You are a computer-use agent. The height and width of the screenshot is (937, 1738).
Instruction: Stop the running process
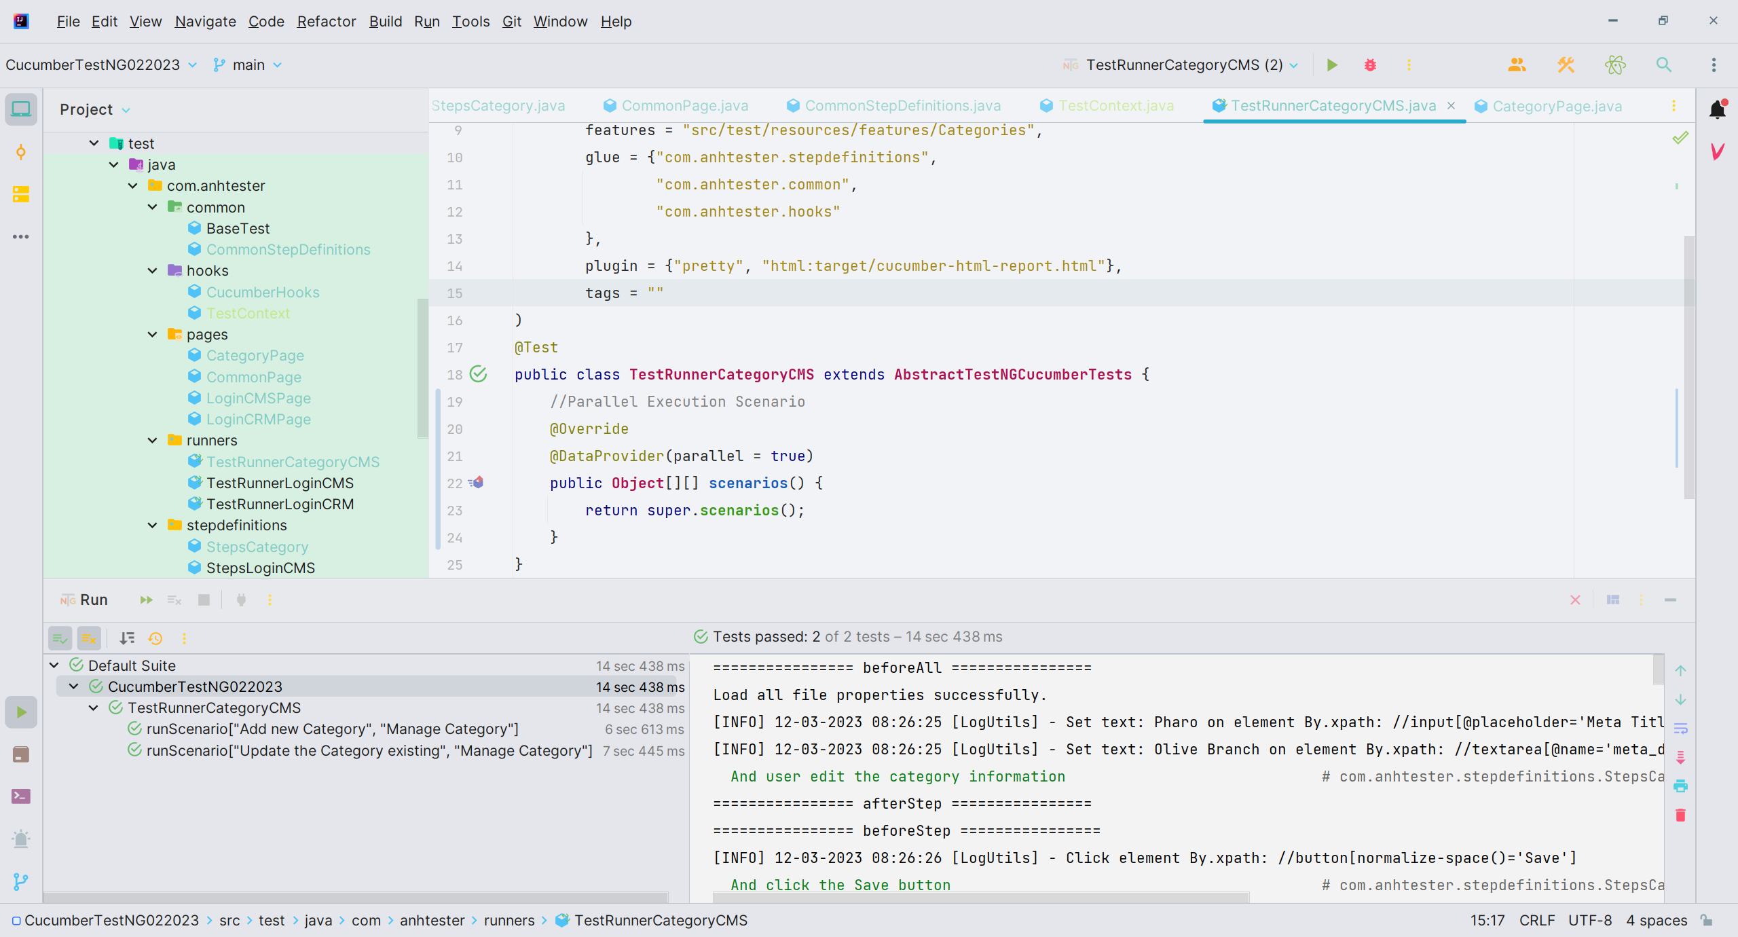[x=204, y=600]
